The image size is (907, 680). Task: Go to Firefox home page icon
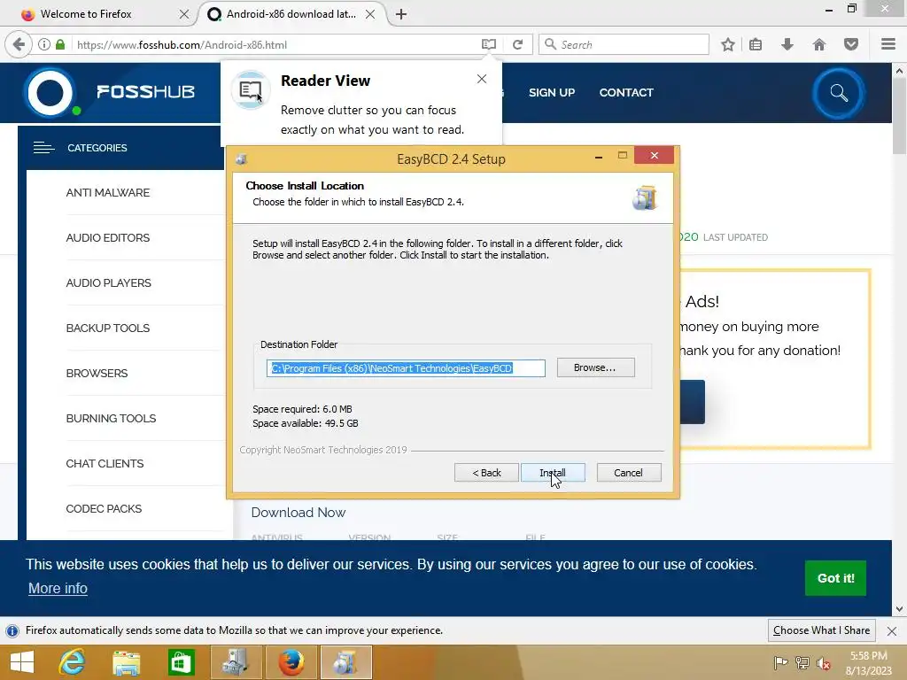point(819,44)
